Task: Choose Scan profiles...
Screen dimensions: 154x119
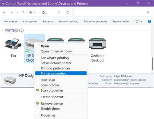Action: point(61,85)
